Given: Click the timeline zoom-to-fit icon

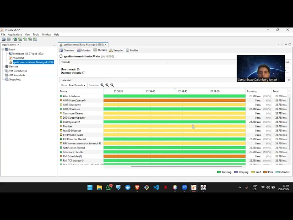Looking at the screenshot, I should [112, 85].
